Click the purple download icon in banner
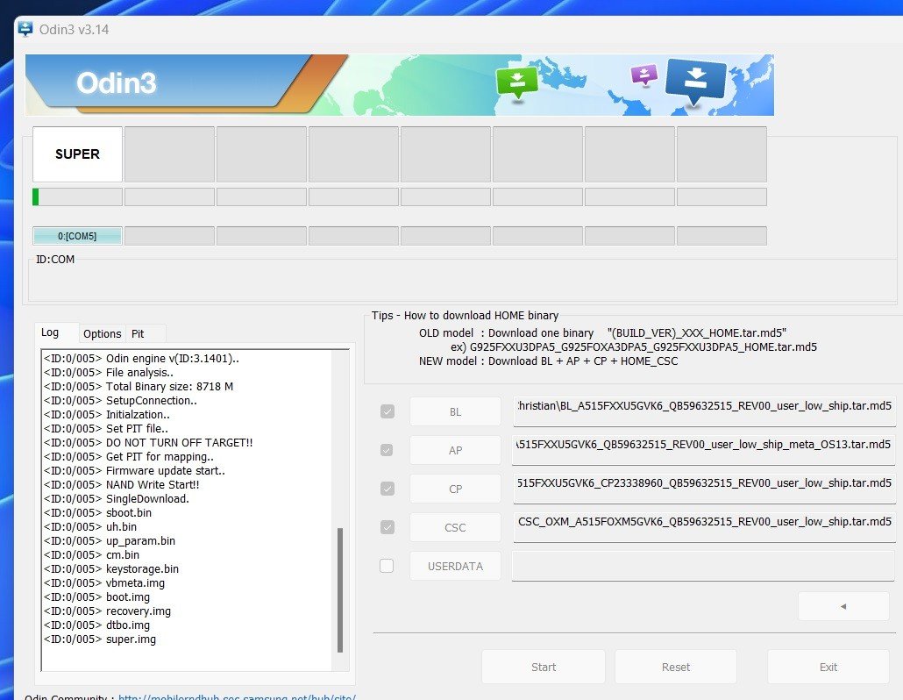This screenshot has width=903, height=700. (x=644, y=75)
